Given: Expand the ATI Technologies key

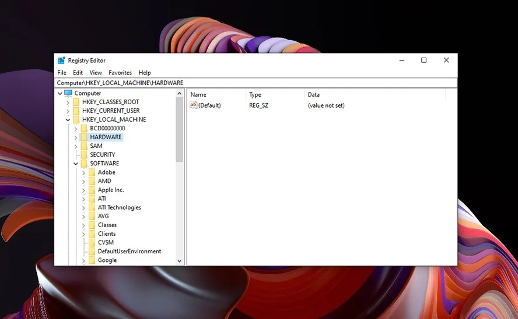Looking at the screenshot, I should tap(83, 207).
